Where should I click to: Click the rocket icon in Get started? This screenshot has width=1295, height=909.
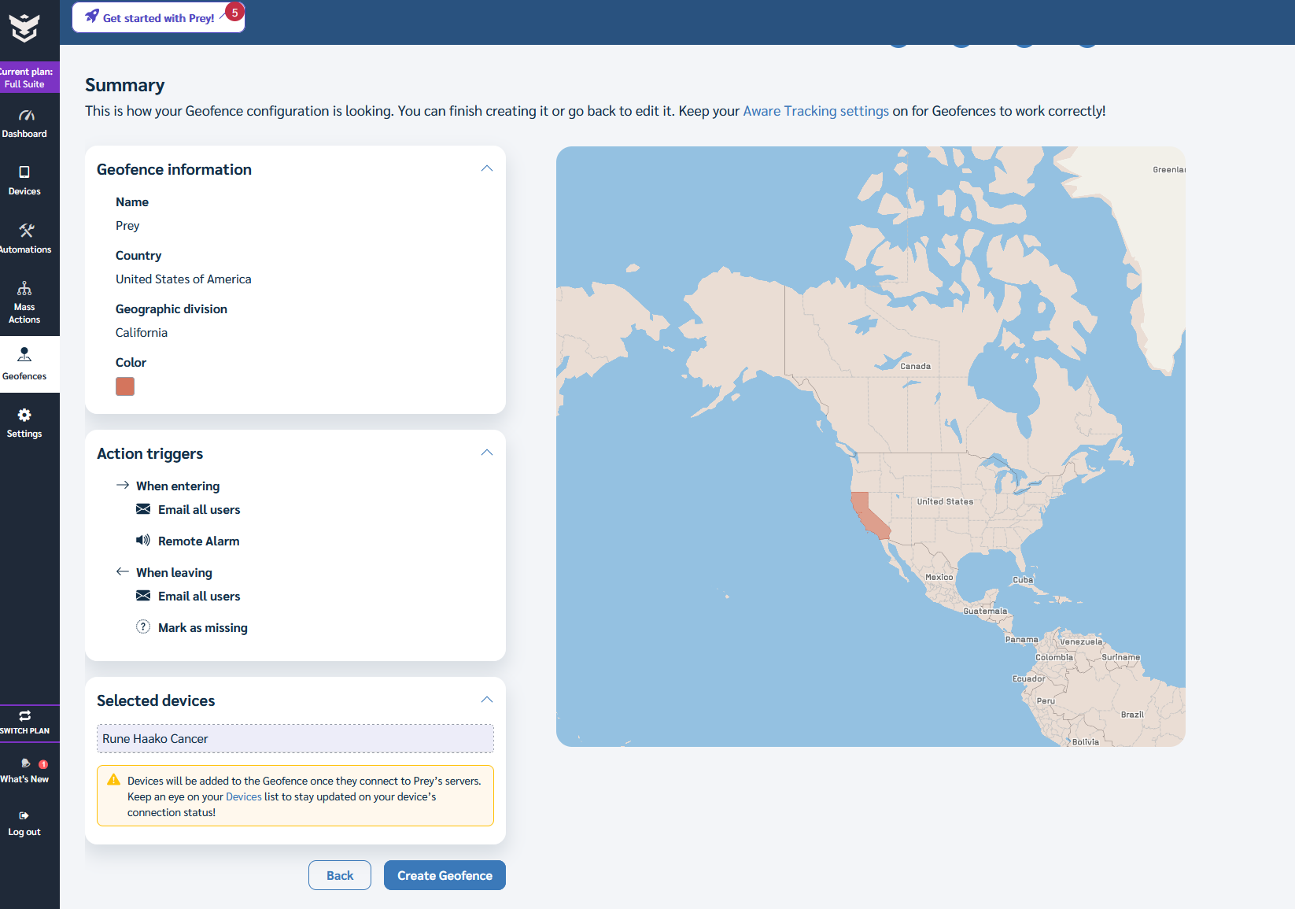click(x=92, y=16)
